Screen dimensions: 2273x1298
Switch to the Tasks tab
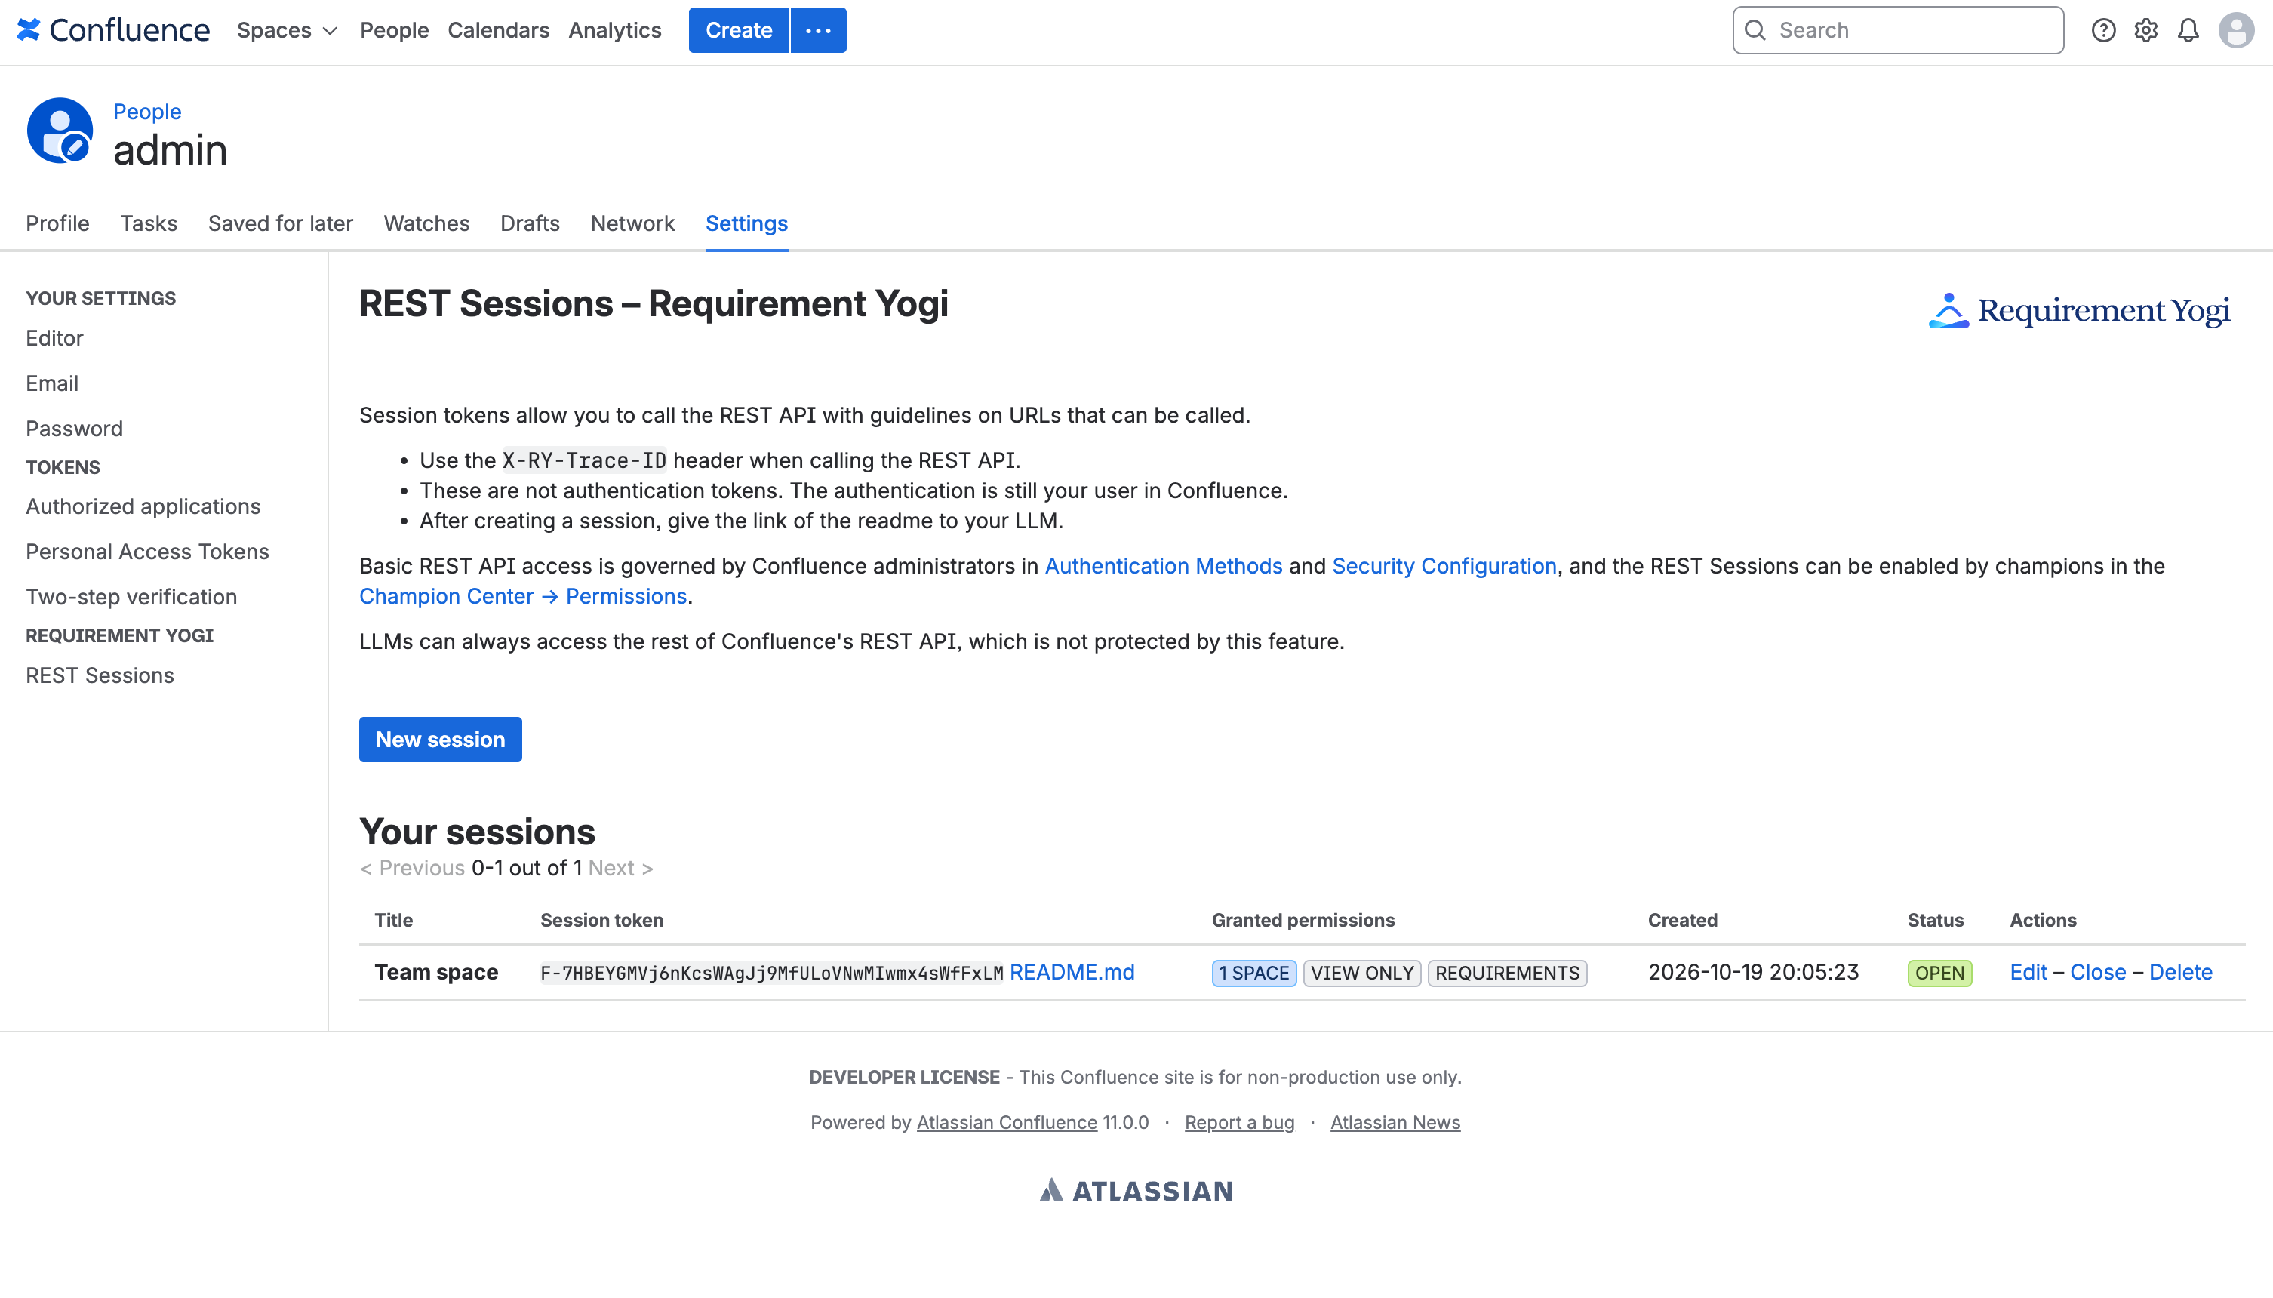tap(149, 223)
